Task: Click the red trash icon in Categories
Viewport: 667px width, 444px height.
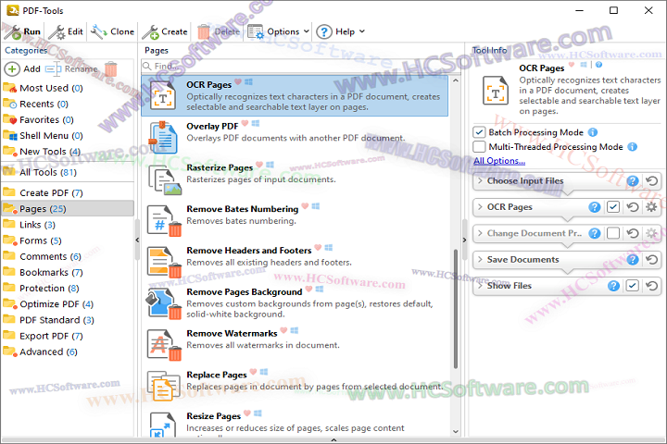Action: [110, 68]
